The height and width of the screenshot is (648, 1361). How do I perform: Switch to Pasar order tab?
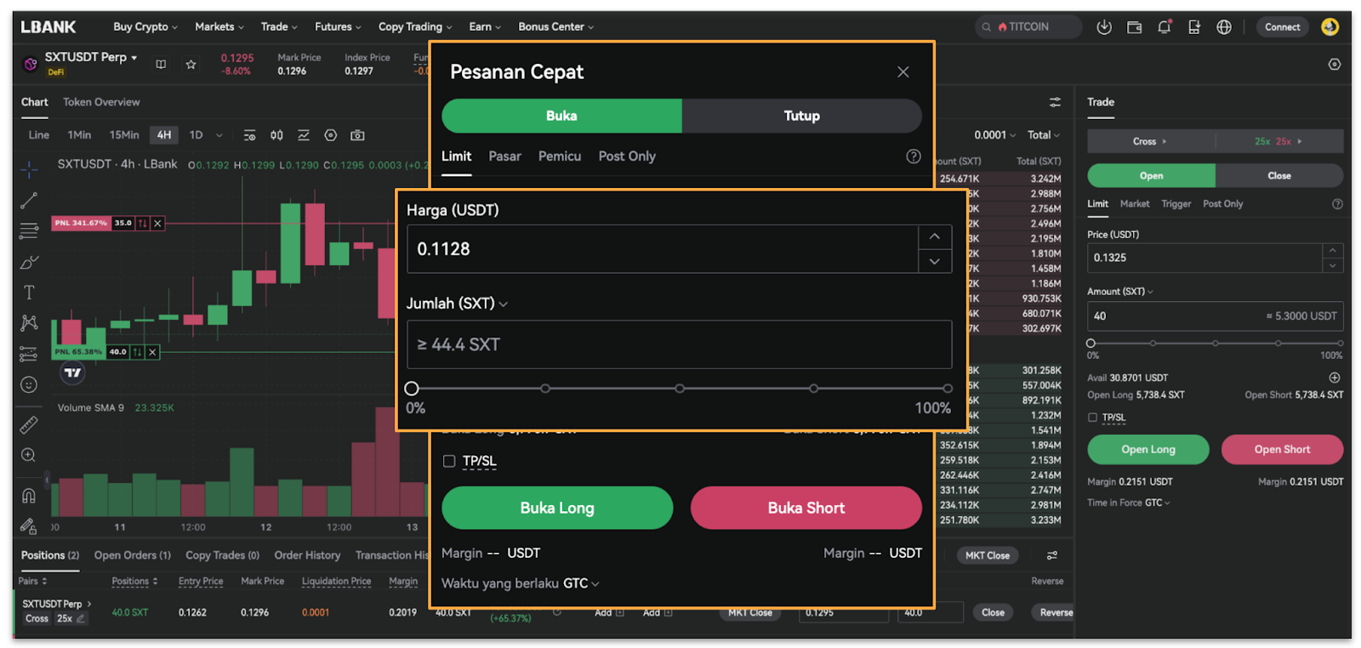504,156
